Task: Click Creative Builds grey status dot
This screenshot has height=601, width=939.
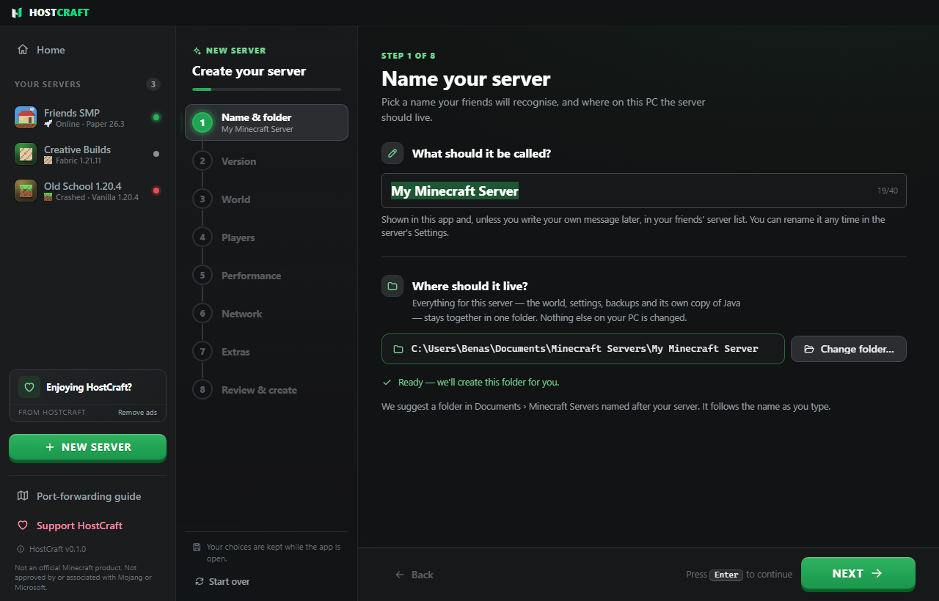Action: pos(156,154)
